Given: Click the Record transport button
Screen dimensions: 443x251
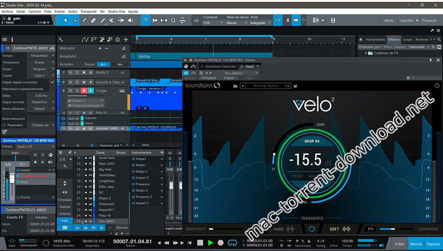Looking at the screenshot, I should click(221, 243).
